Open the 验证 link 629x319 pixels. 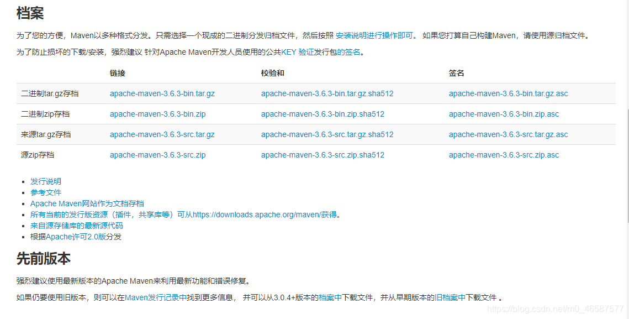[306, 52]
